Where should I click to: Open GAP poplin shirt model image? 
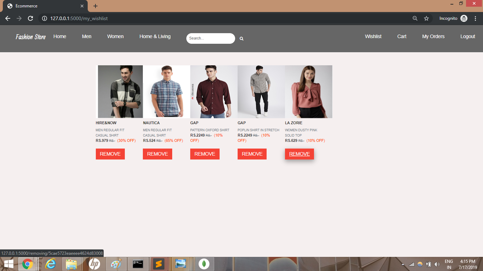[261, 92]
